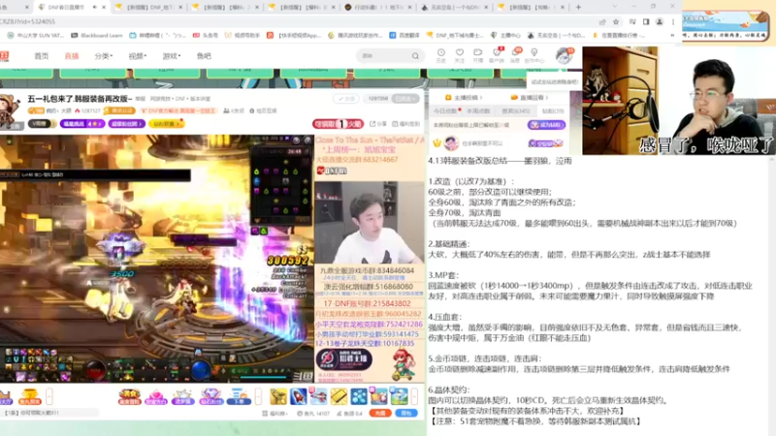Screen dimensions: 776x436
Task: Toggle the follow (关注) button near title
Action: click(346, 99)
